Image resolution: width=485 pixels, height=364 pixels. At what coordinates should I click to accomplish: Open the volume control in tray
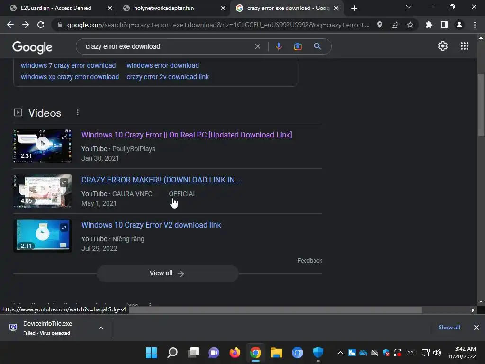(x=437, y=353)
